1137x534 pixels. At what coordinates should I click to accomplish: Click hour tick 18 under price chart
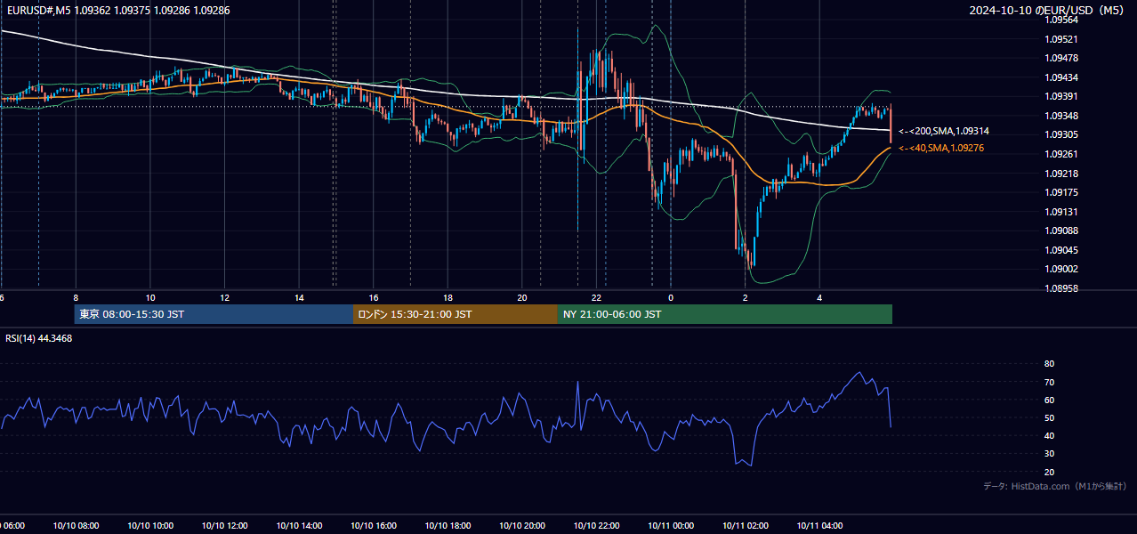point(448,297)
